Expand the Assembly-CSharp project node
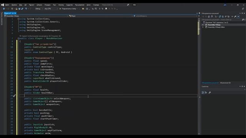The width and height of the screenshot is (246, 138). tap(203, 25)
